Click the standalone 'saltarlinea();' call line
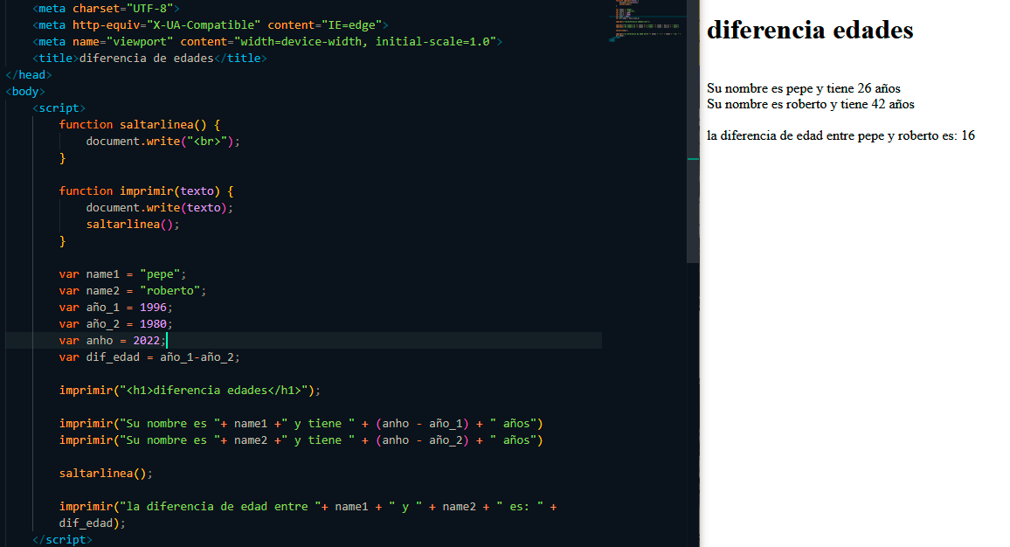The image size is (1010, 547). (107, 473)
